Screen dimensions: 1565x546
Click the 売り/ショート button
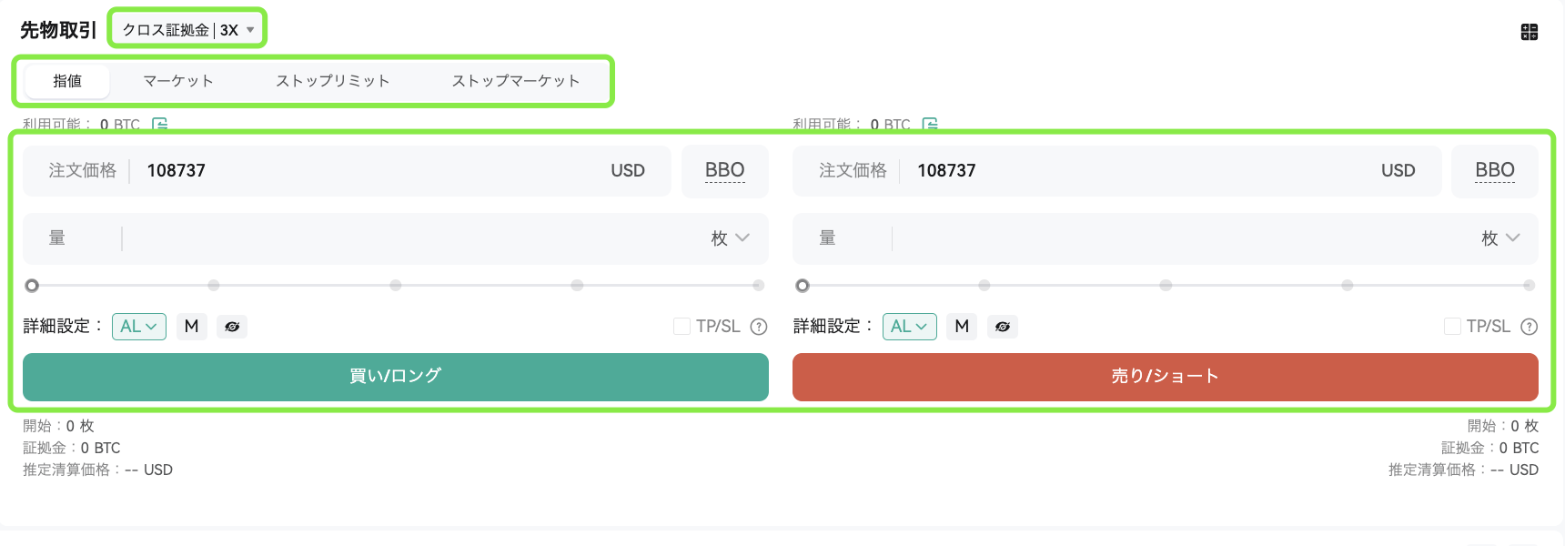click(x=1166, y=377)
